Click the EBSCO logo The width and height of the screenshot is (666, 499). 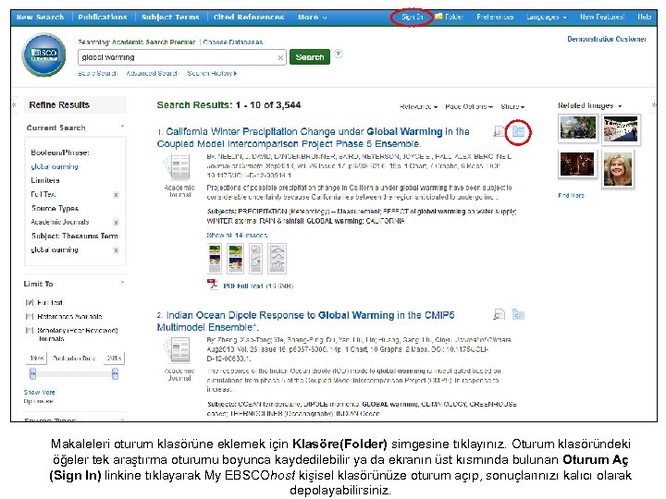click(43, 55)
